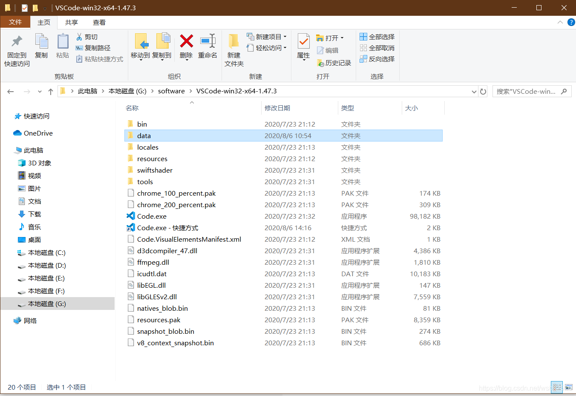The height and width of the screenshot is (396, 576).
Task: Select the 'bin' folder
Action: 142,124
